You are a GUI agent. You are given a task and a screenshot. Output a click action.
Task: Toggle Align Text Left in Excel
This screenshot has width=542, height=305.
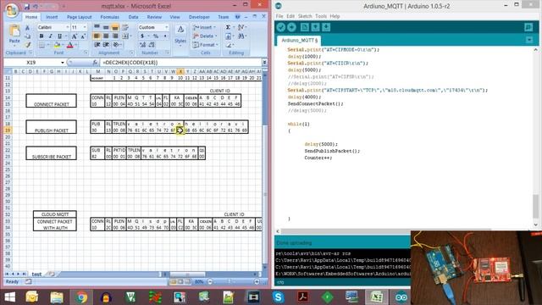point(97,36)
